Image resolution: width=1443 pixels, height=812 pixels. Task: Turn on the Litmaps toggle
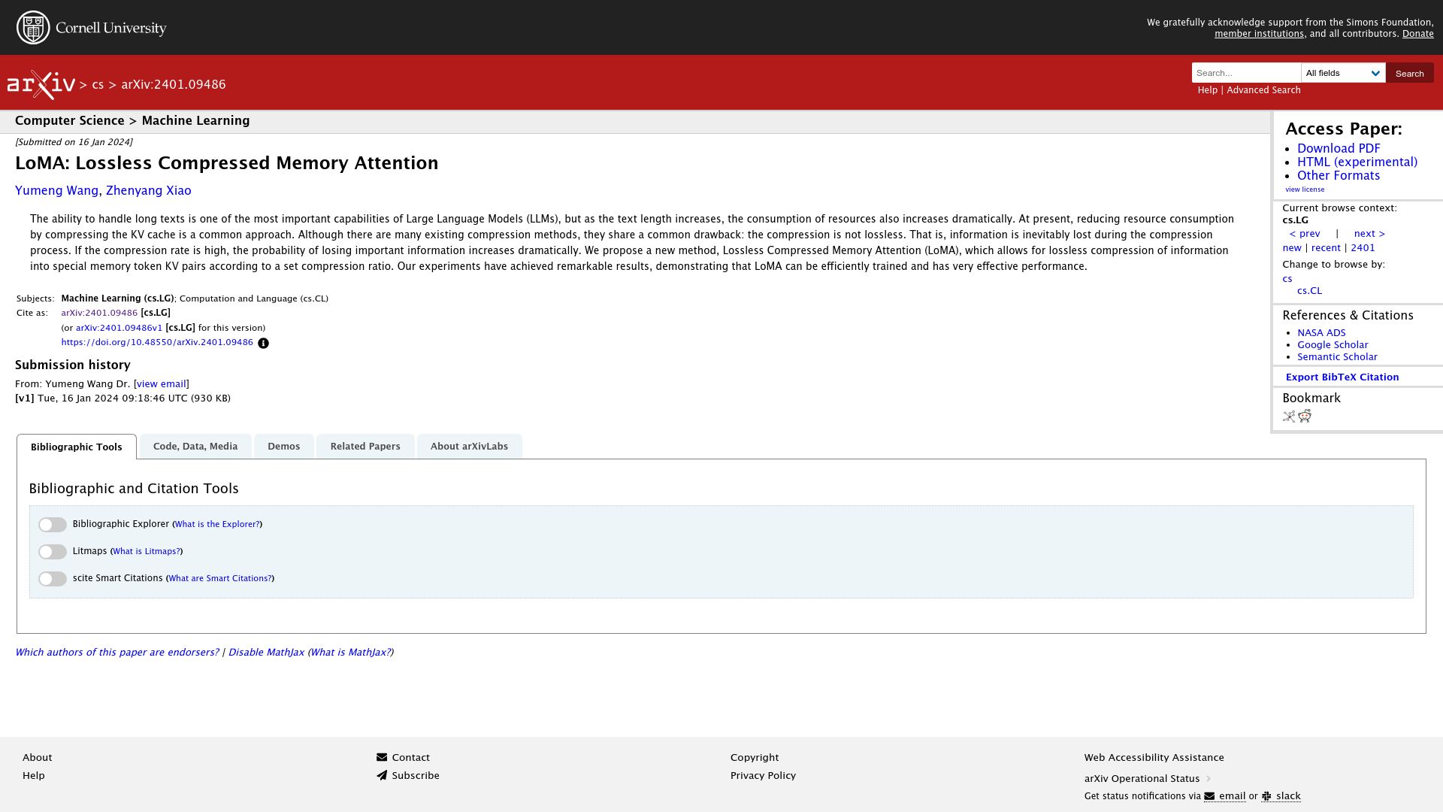tap(53, 552)
